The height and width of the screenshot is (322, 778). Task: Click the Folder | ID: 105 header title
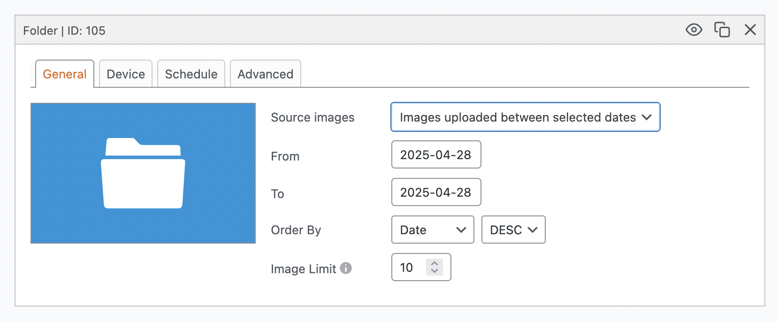[x=64, y=31]
